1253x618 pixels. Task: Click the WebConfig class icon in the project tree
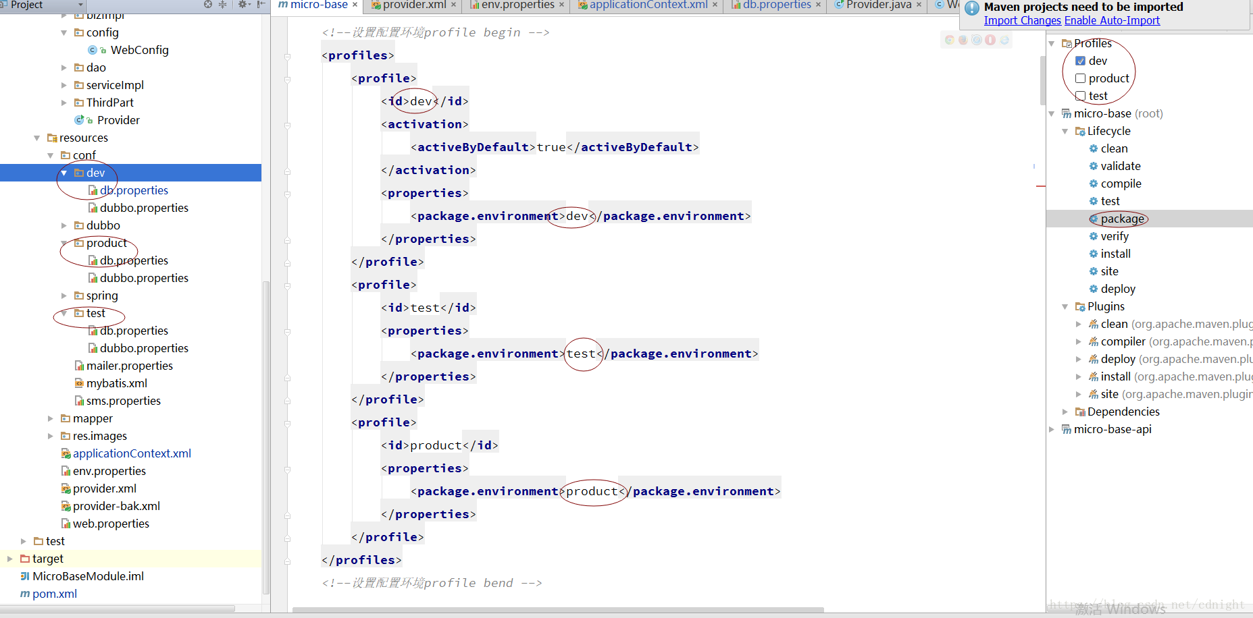click(93, 50)
